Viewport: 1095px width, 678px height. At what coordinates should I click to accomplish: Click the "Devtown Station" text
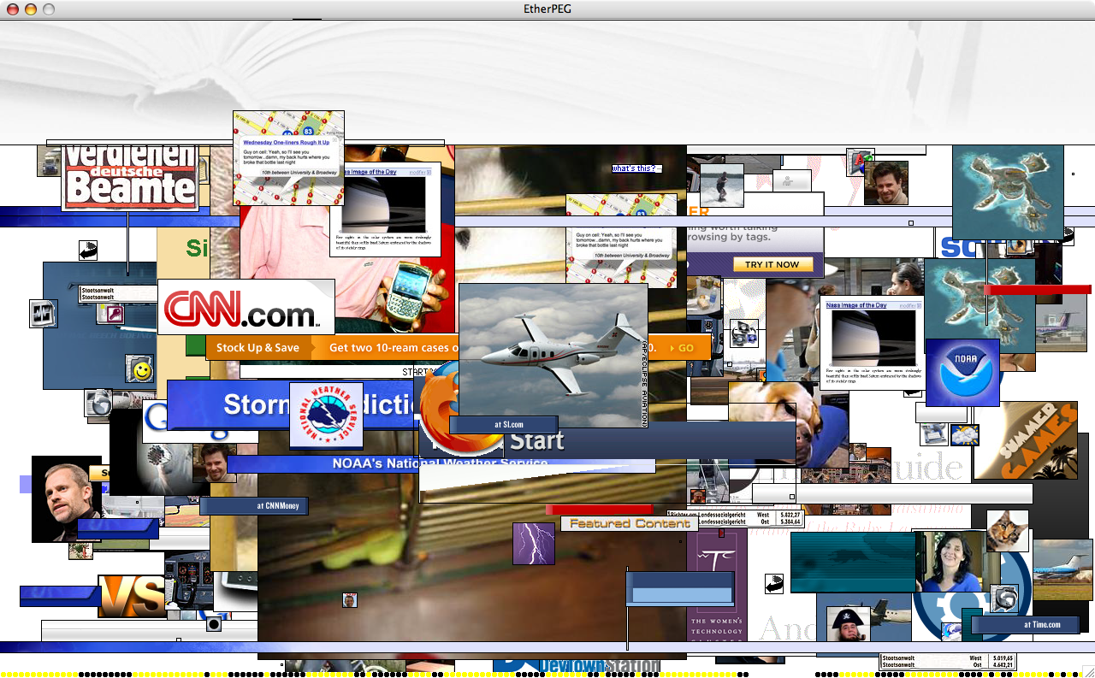point(599,666)
